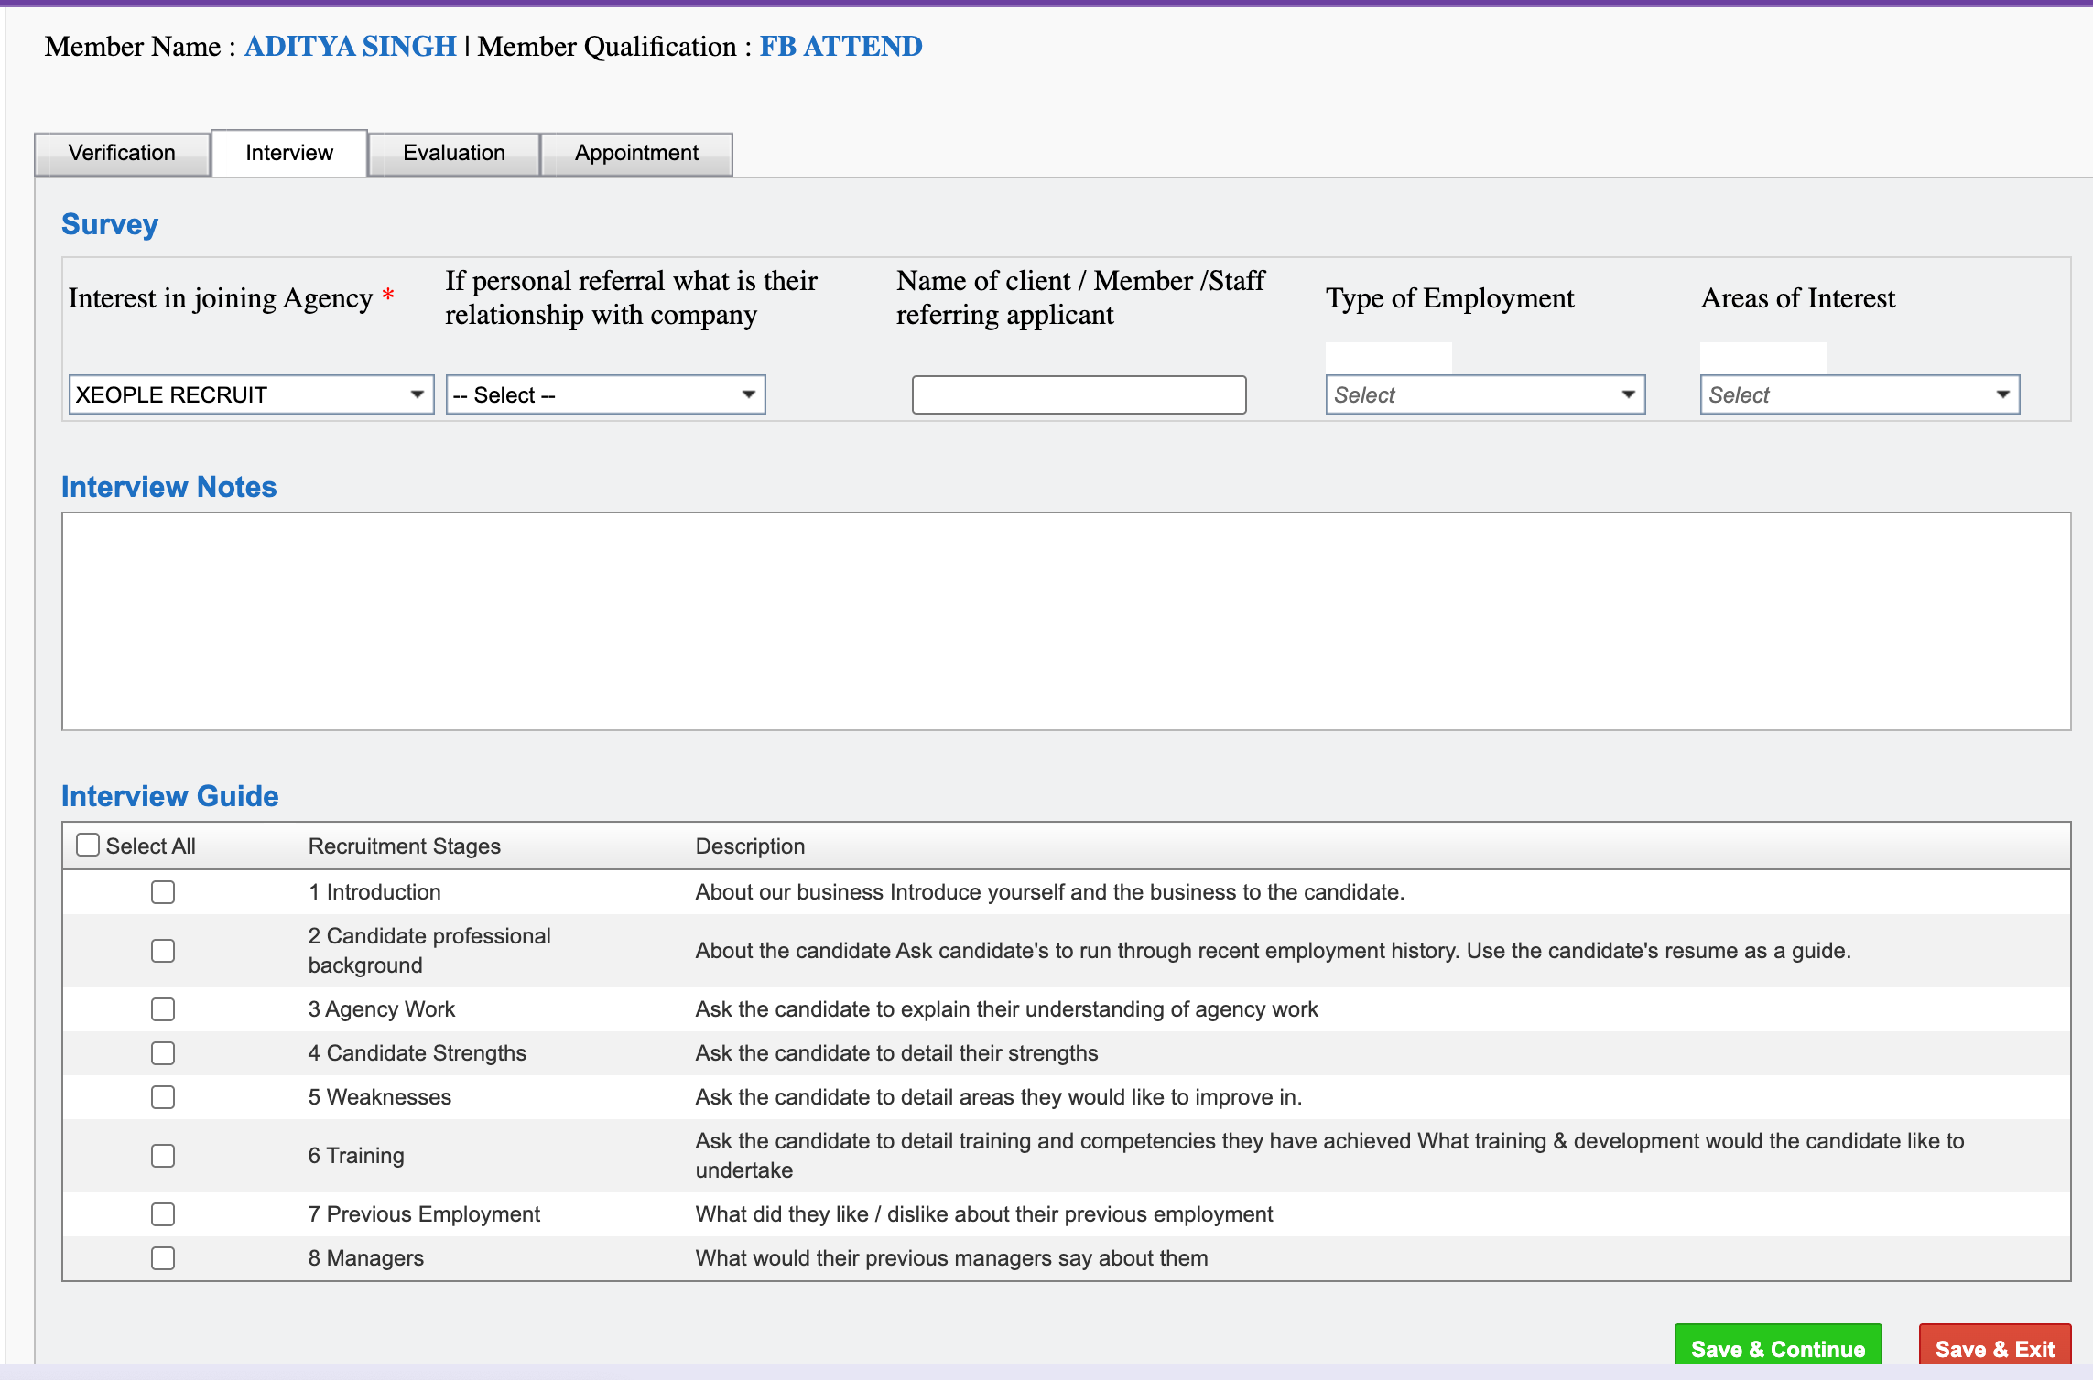Check the 5 Weaknesses checkbox
The width and height of the screenshot is (2093, 1380).
pos(163,1097)
